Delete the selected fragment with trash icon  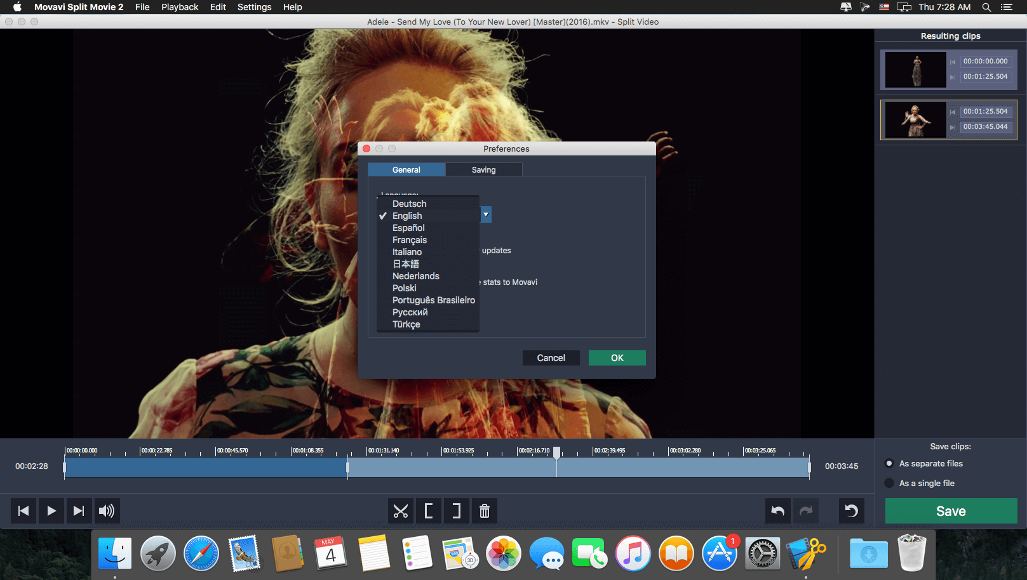point(485,511)
